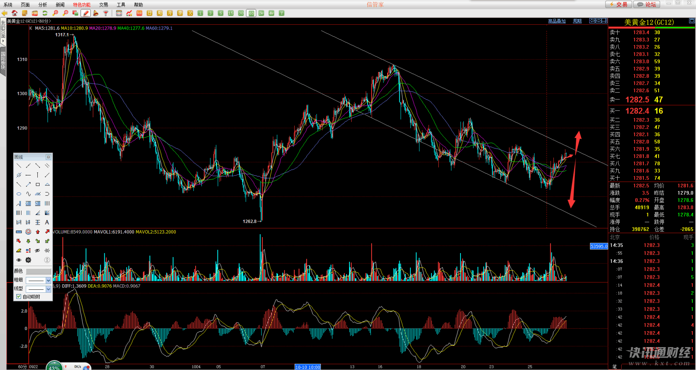Click the home icon in toolbar
The height and width of the screenshot is (370, 696).
pyautogui.click(x=14, y=13)
